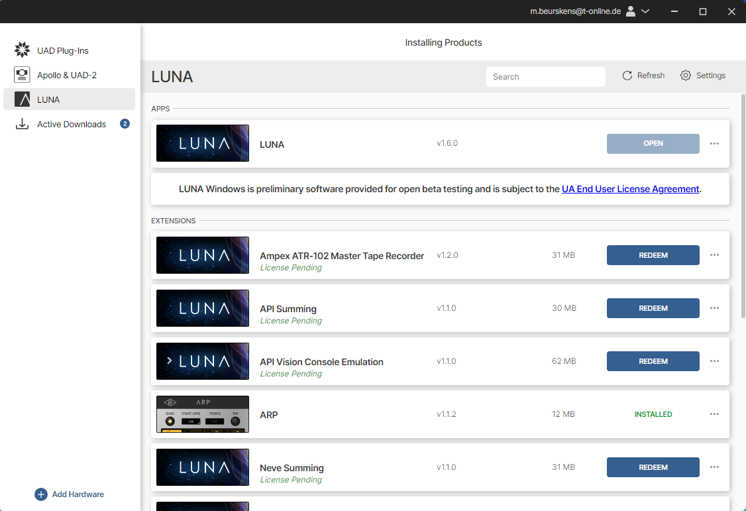Viewport: 746px width, 511px height.
Task: Click the Refresh button label
Action: coord(651,75)
